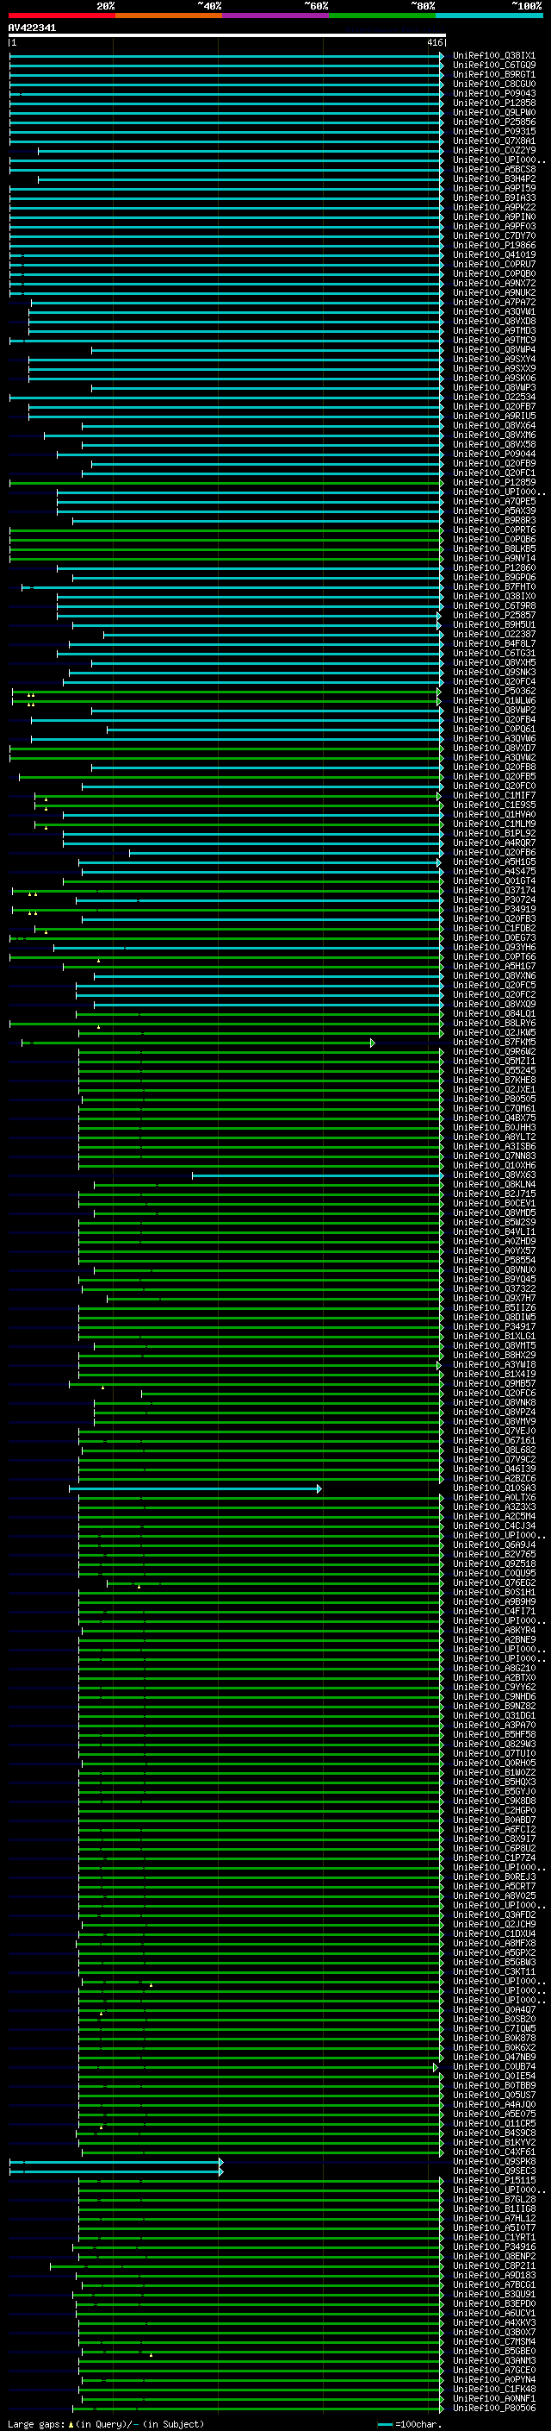Select label UniRef100_P09044

[494, 454]
